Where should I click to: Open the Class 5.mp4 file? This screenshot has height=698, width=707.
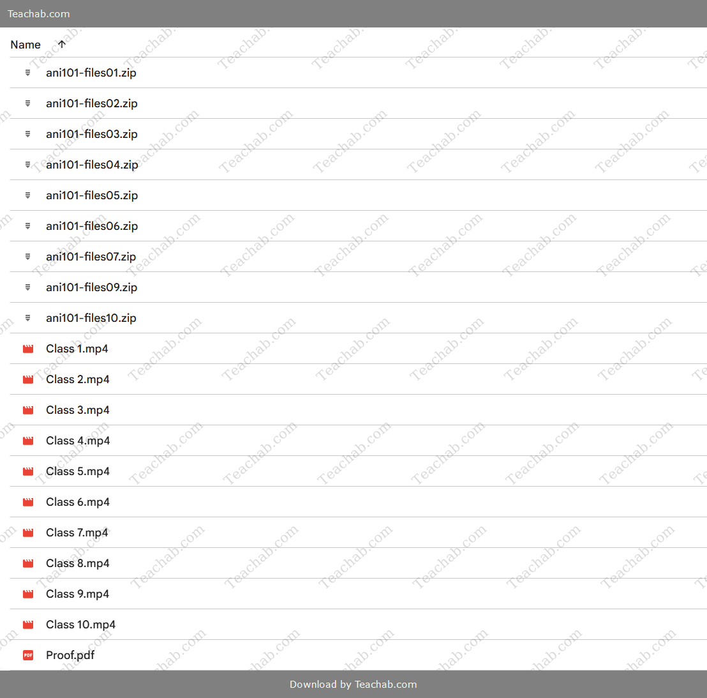point(77,471)
